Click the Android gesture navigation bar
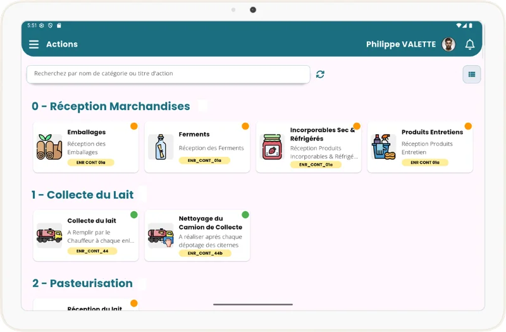 253,304
